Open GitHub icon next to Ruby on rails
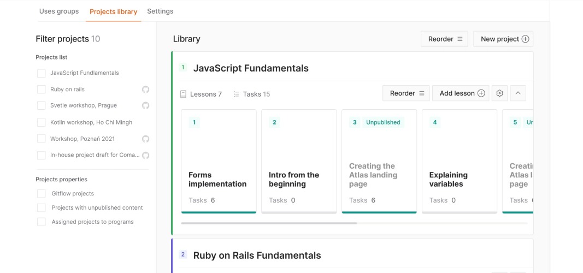The width and height of the screenshot is (583, 273). (145, 90)
